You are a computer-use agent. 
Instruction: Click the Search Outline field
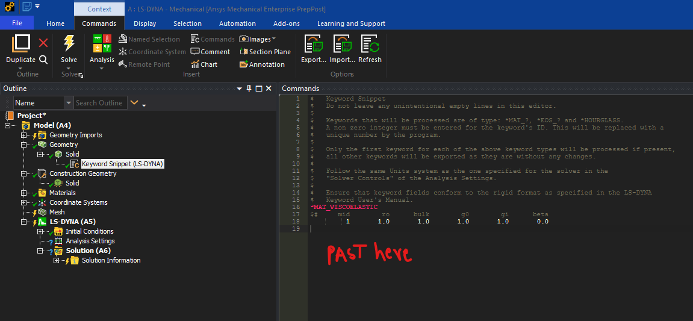[101, 102]
